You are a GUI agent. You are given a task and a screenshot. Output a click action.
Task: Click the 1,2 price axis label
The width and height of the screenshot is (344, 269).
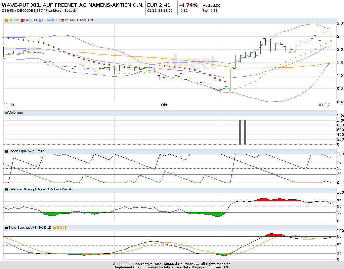tap(340, 76)
